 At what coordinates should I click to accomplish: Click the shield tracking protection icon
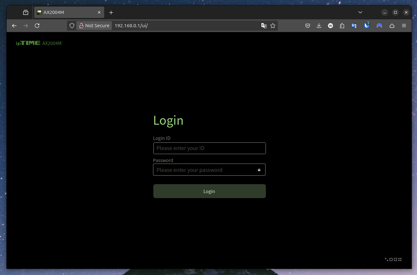(x=72, y=26)
